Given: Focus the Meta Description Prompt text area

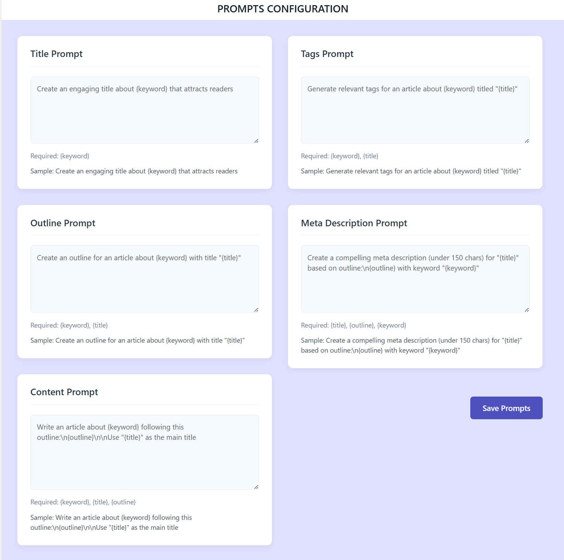Looking at the screenshot, I should pyautogui.click(x=415, y=279).
